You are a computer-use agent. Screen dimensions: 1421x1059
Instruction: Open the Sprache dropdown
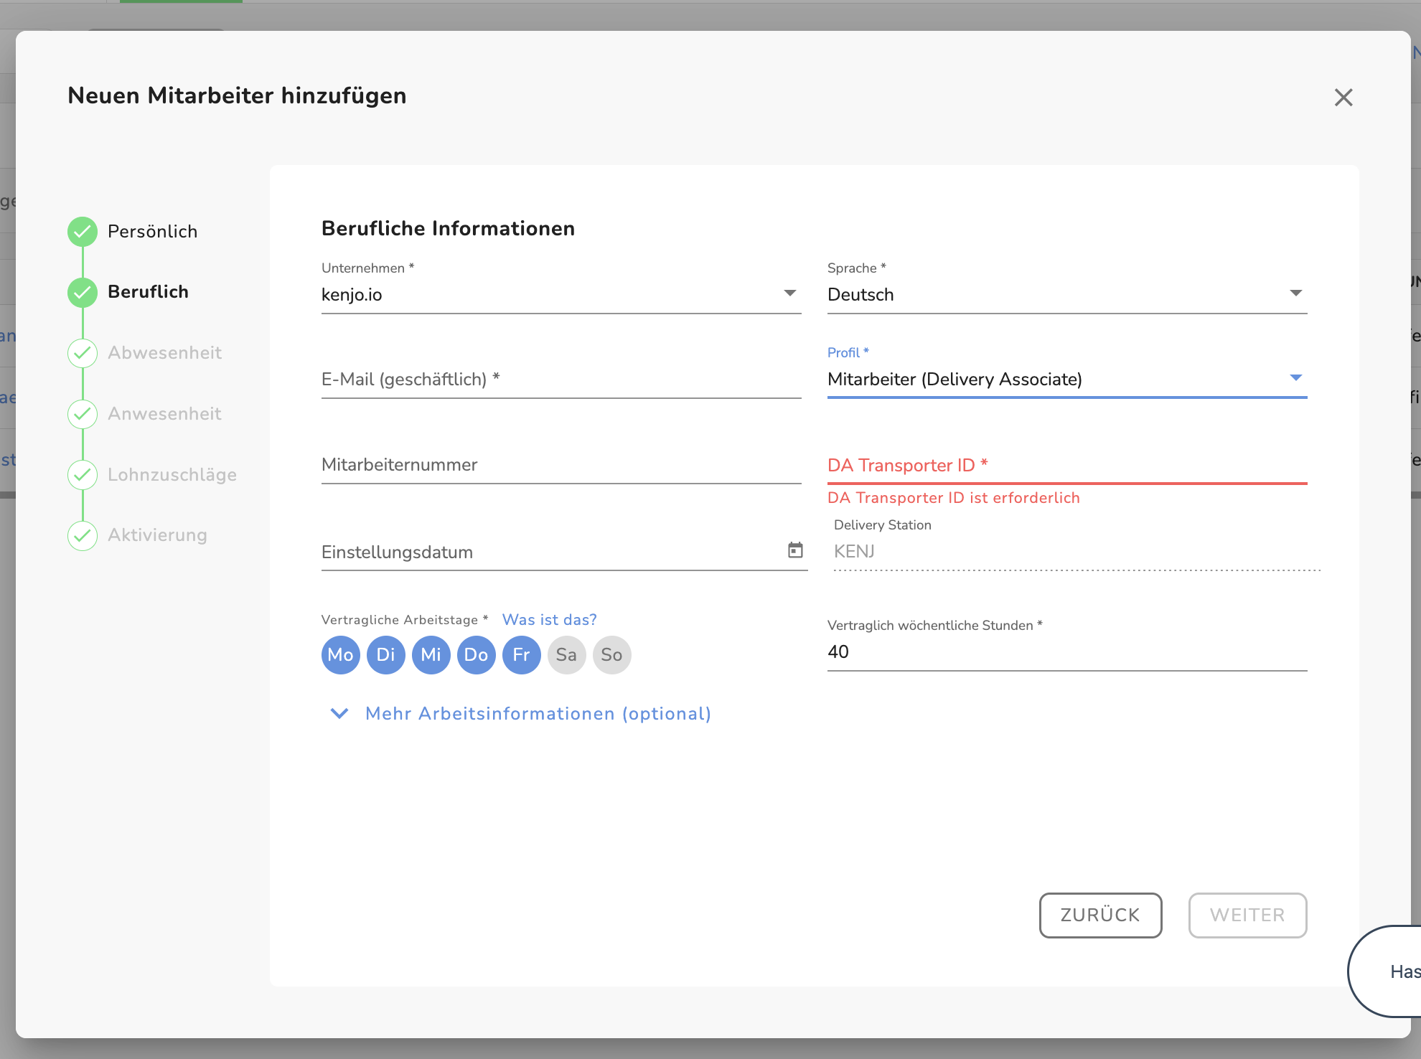tap(1066, 295)
